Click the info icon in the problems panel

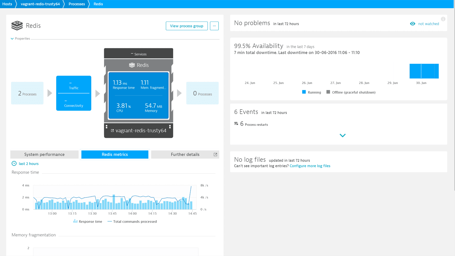point(443,19)
